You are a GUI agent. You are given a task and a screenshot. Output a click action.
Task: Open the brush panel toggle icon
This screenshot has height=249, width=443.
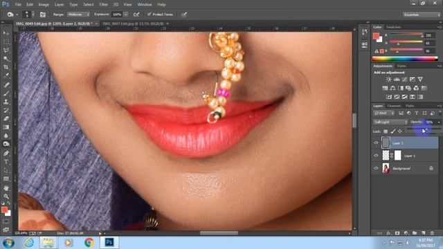pyautogui.click(x=43, y=15)
